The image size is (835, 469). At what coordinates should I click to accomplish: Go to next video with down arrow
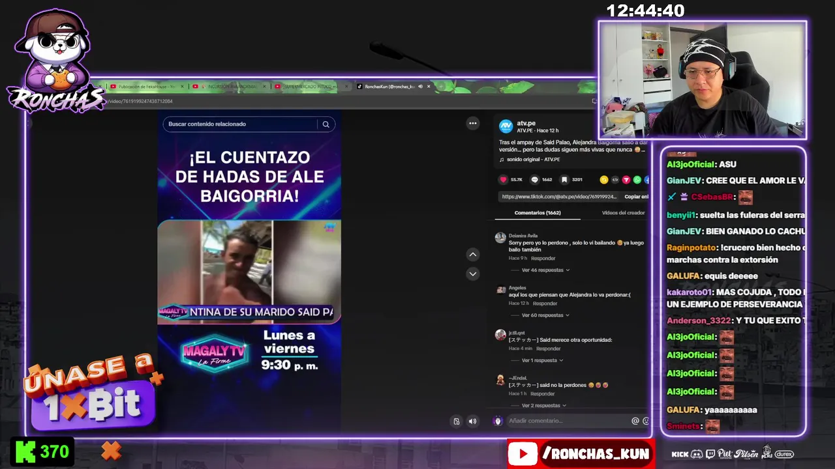[473, 274]
